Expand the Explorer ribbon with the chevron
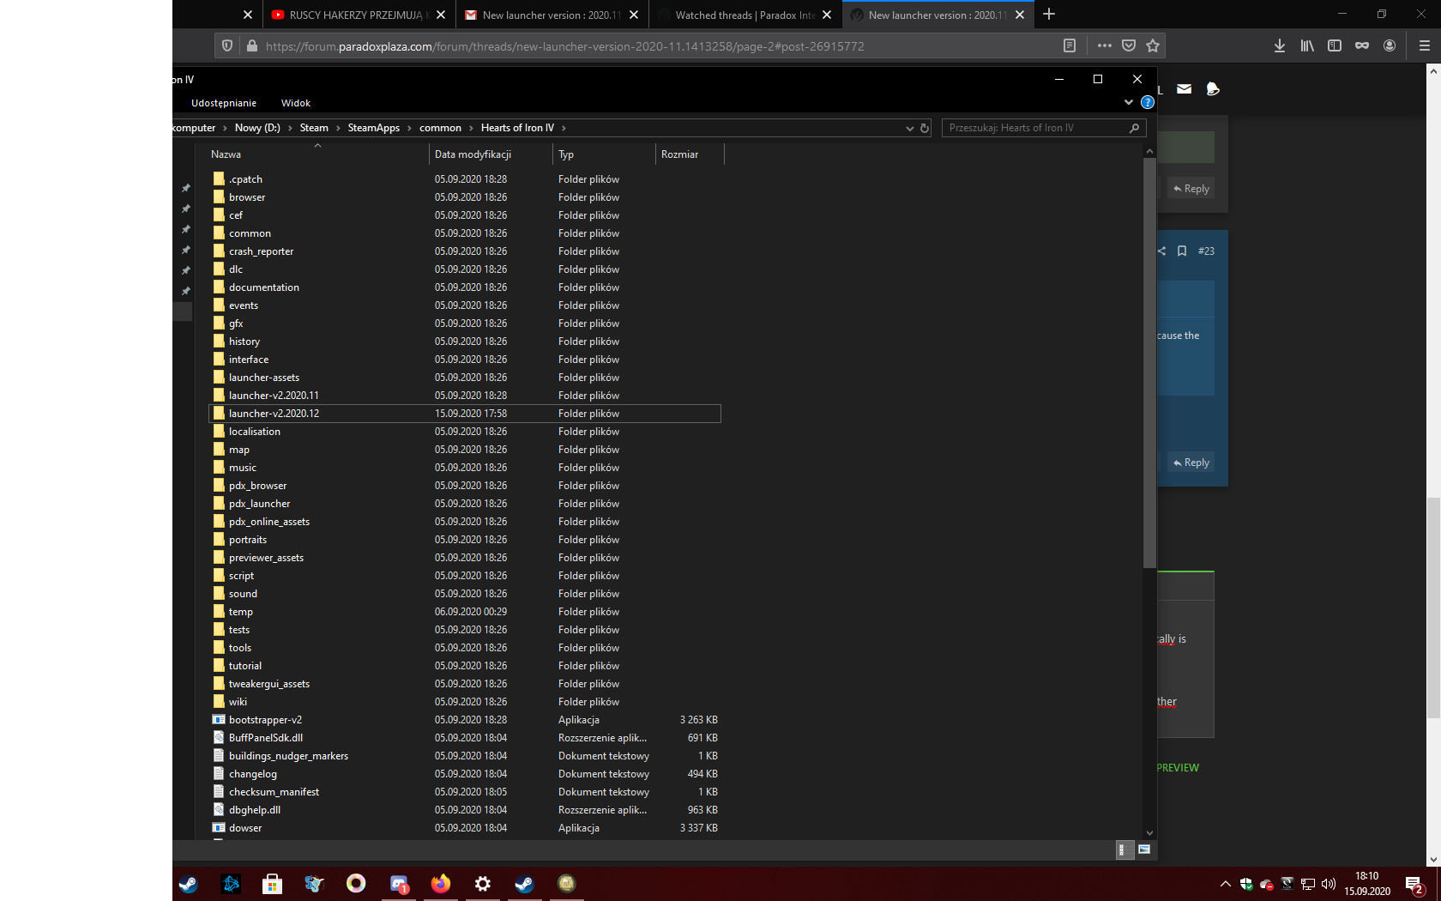Viewport: 1441px width, 901px height. pyautogui.click(x=1129, y=102)
